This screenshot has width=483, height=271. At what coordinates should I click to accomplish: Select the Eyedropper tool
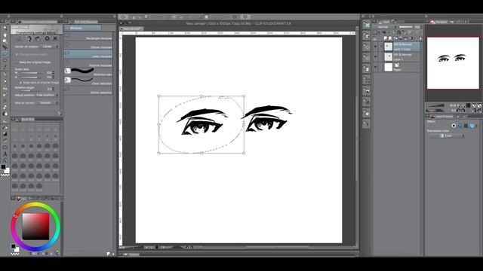point(5,67)
